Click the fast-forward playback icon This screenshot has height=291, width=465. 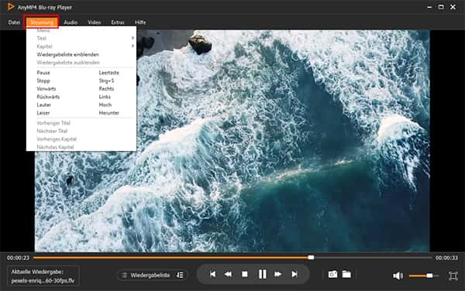tap(278, 275)
